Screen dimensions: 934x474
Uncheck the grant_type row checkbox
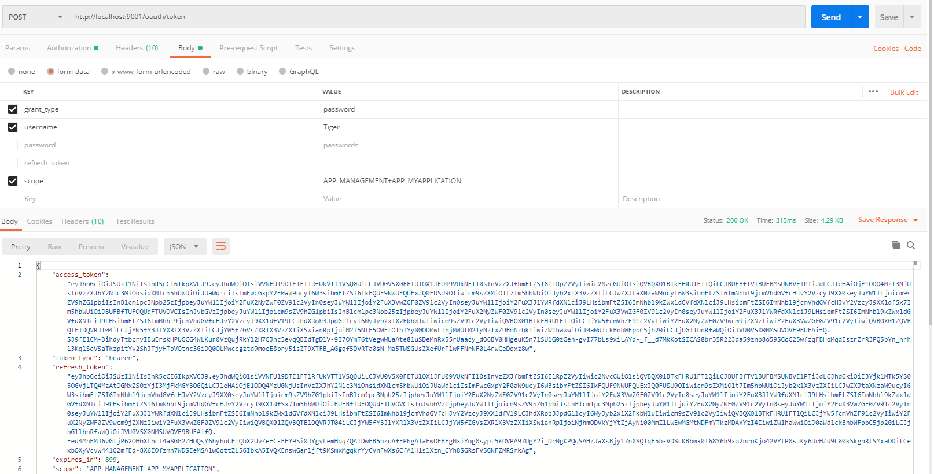(x=13, y=109)
